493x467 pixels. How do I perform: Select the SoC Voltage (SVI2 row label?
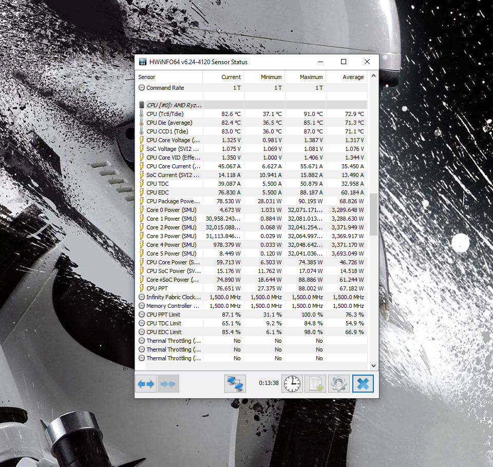point(173,149)
